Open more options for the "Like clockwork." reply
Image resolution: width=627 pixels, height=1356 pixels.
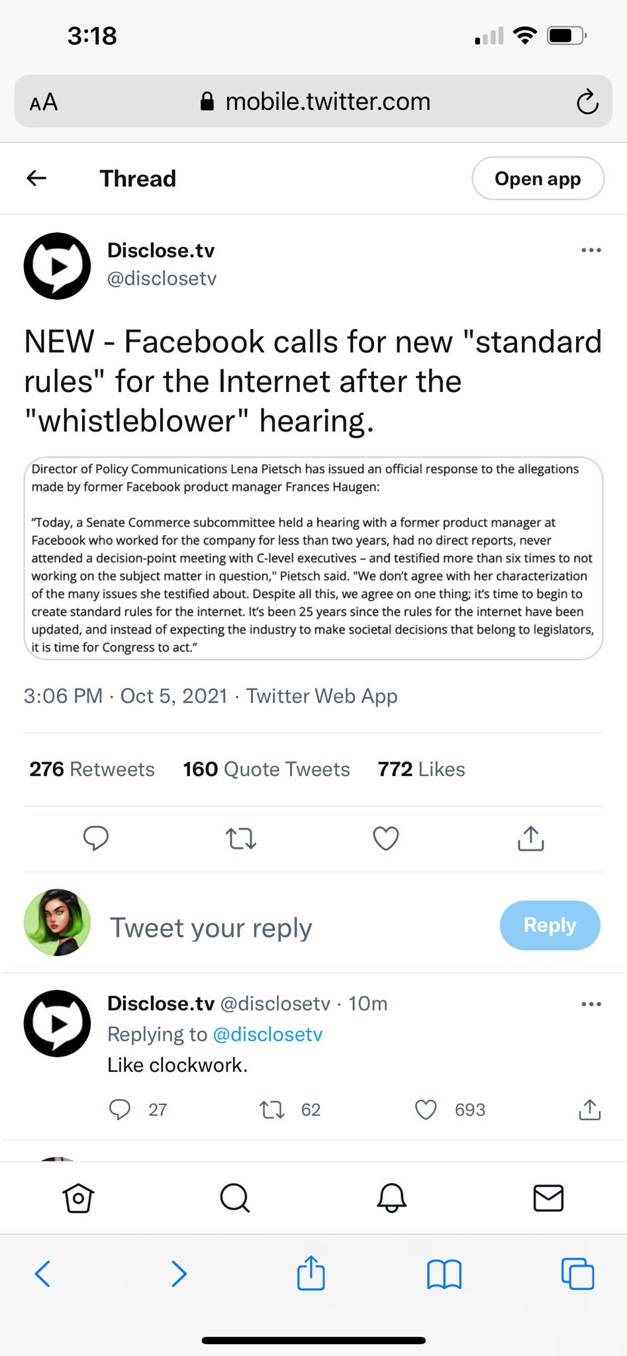591,1004
